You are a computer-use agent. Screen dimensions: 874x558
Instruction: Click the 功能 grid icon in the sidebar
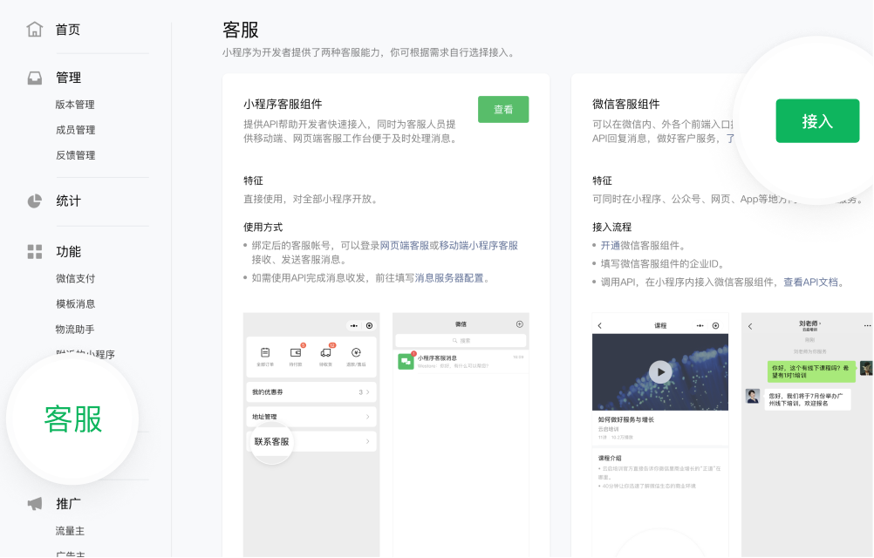pyautogui.click(x=33, y=251)
